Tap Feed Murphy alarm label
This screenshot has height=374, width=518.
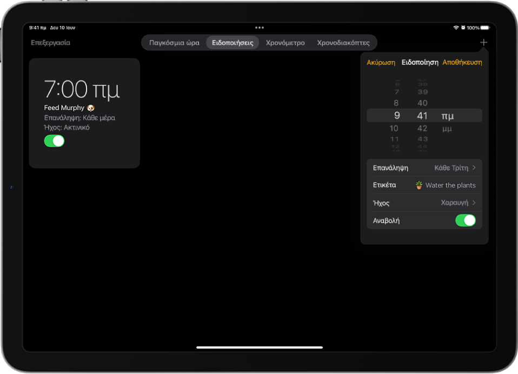pyautogui.click(x=64, y=108)
